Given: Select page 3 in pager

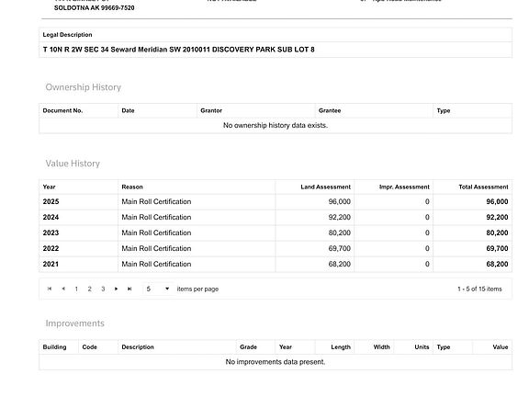Looking at the screenshot, I should tap(103, 289).
